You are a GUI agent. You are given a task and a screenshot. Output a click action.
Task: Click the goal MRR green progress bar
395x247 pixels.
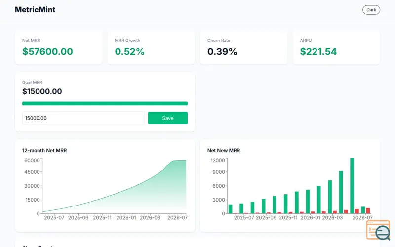(105, 103)
